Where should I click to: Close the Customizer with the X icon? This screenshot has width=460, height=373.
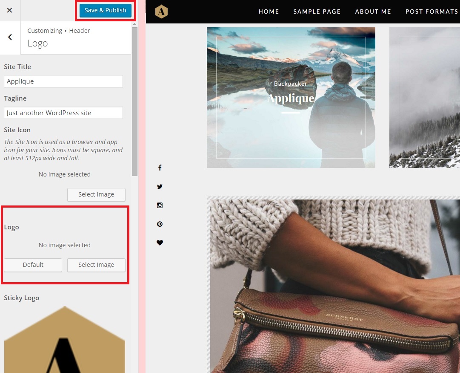(x=10, y=10)
